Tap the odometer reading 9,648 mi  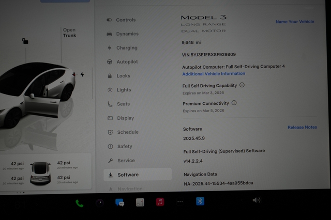(191, 42)
